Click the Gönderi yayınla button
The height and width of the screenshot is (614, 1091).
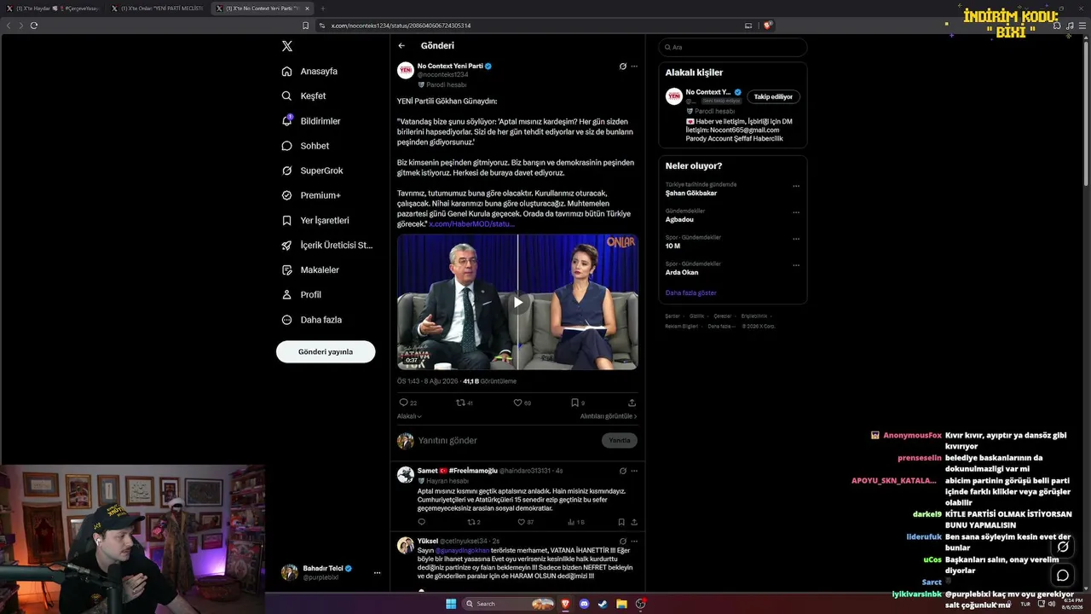point(326,351)
